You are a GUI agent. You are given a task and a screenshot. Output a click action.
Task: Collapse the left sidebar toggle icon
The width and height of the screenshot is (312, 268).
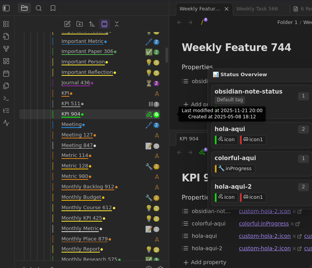point(6,8)
